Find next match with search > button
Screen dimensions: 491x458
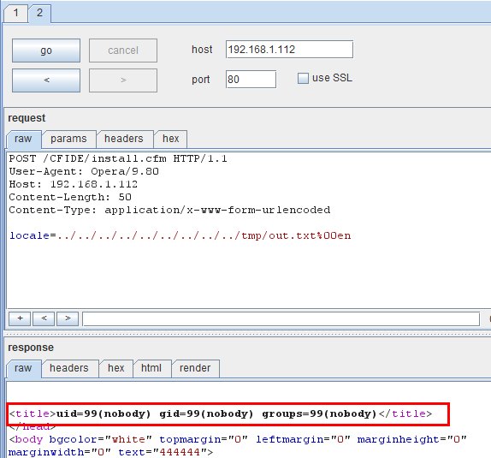(x=68, y=318)
